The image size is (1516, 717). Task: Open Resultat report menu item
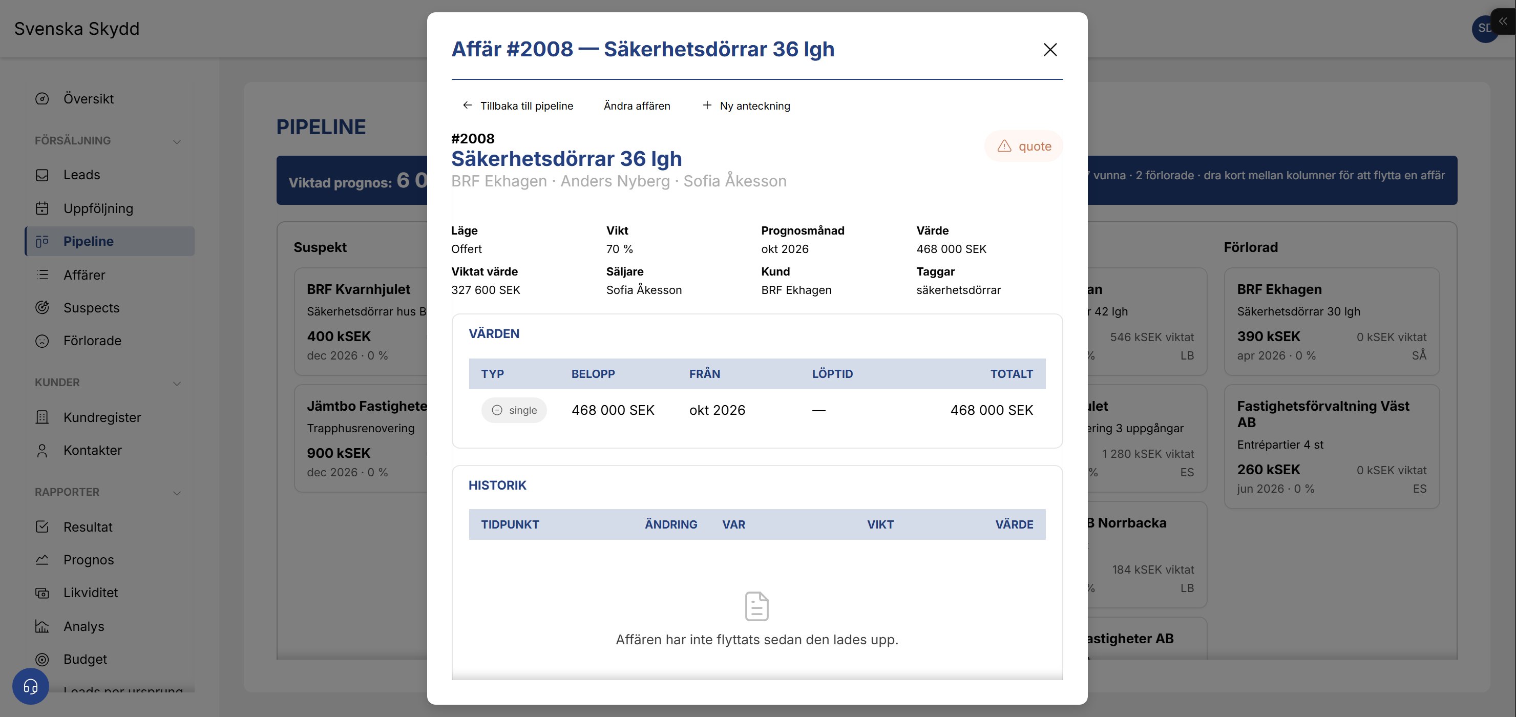(x=110, y=527)
